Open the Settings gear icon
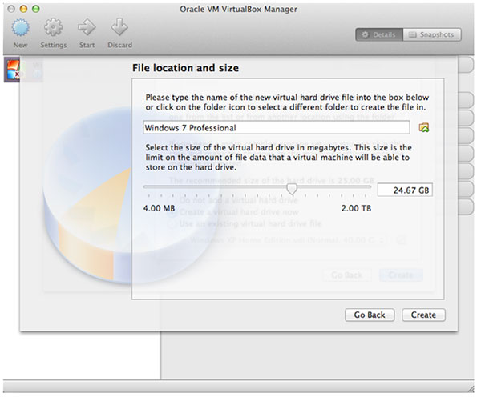Image resolution: width=481 pixels, height=401 pixels. [x=53, y=27]
